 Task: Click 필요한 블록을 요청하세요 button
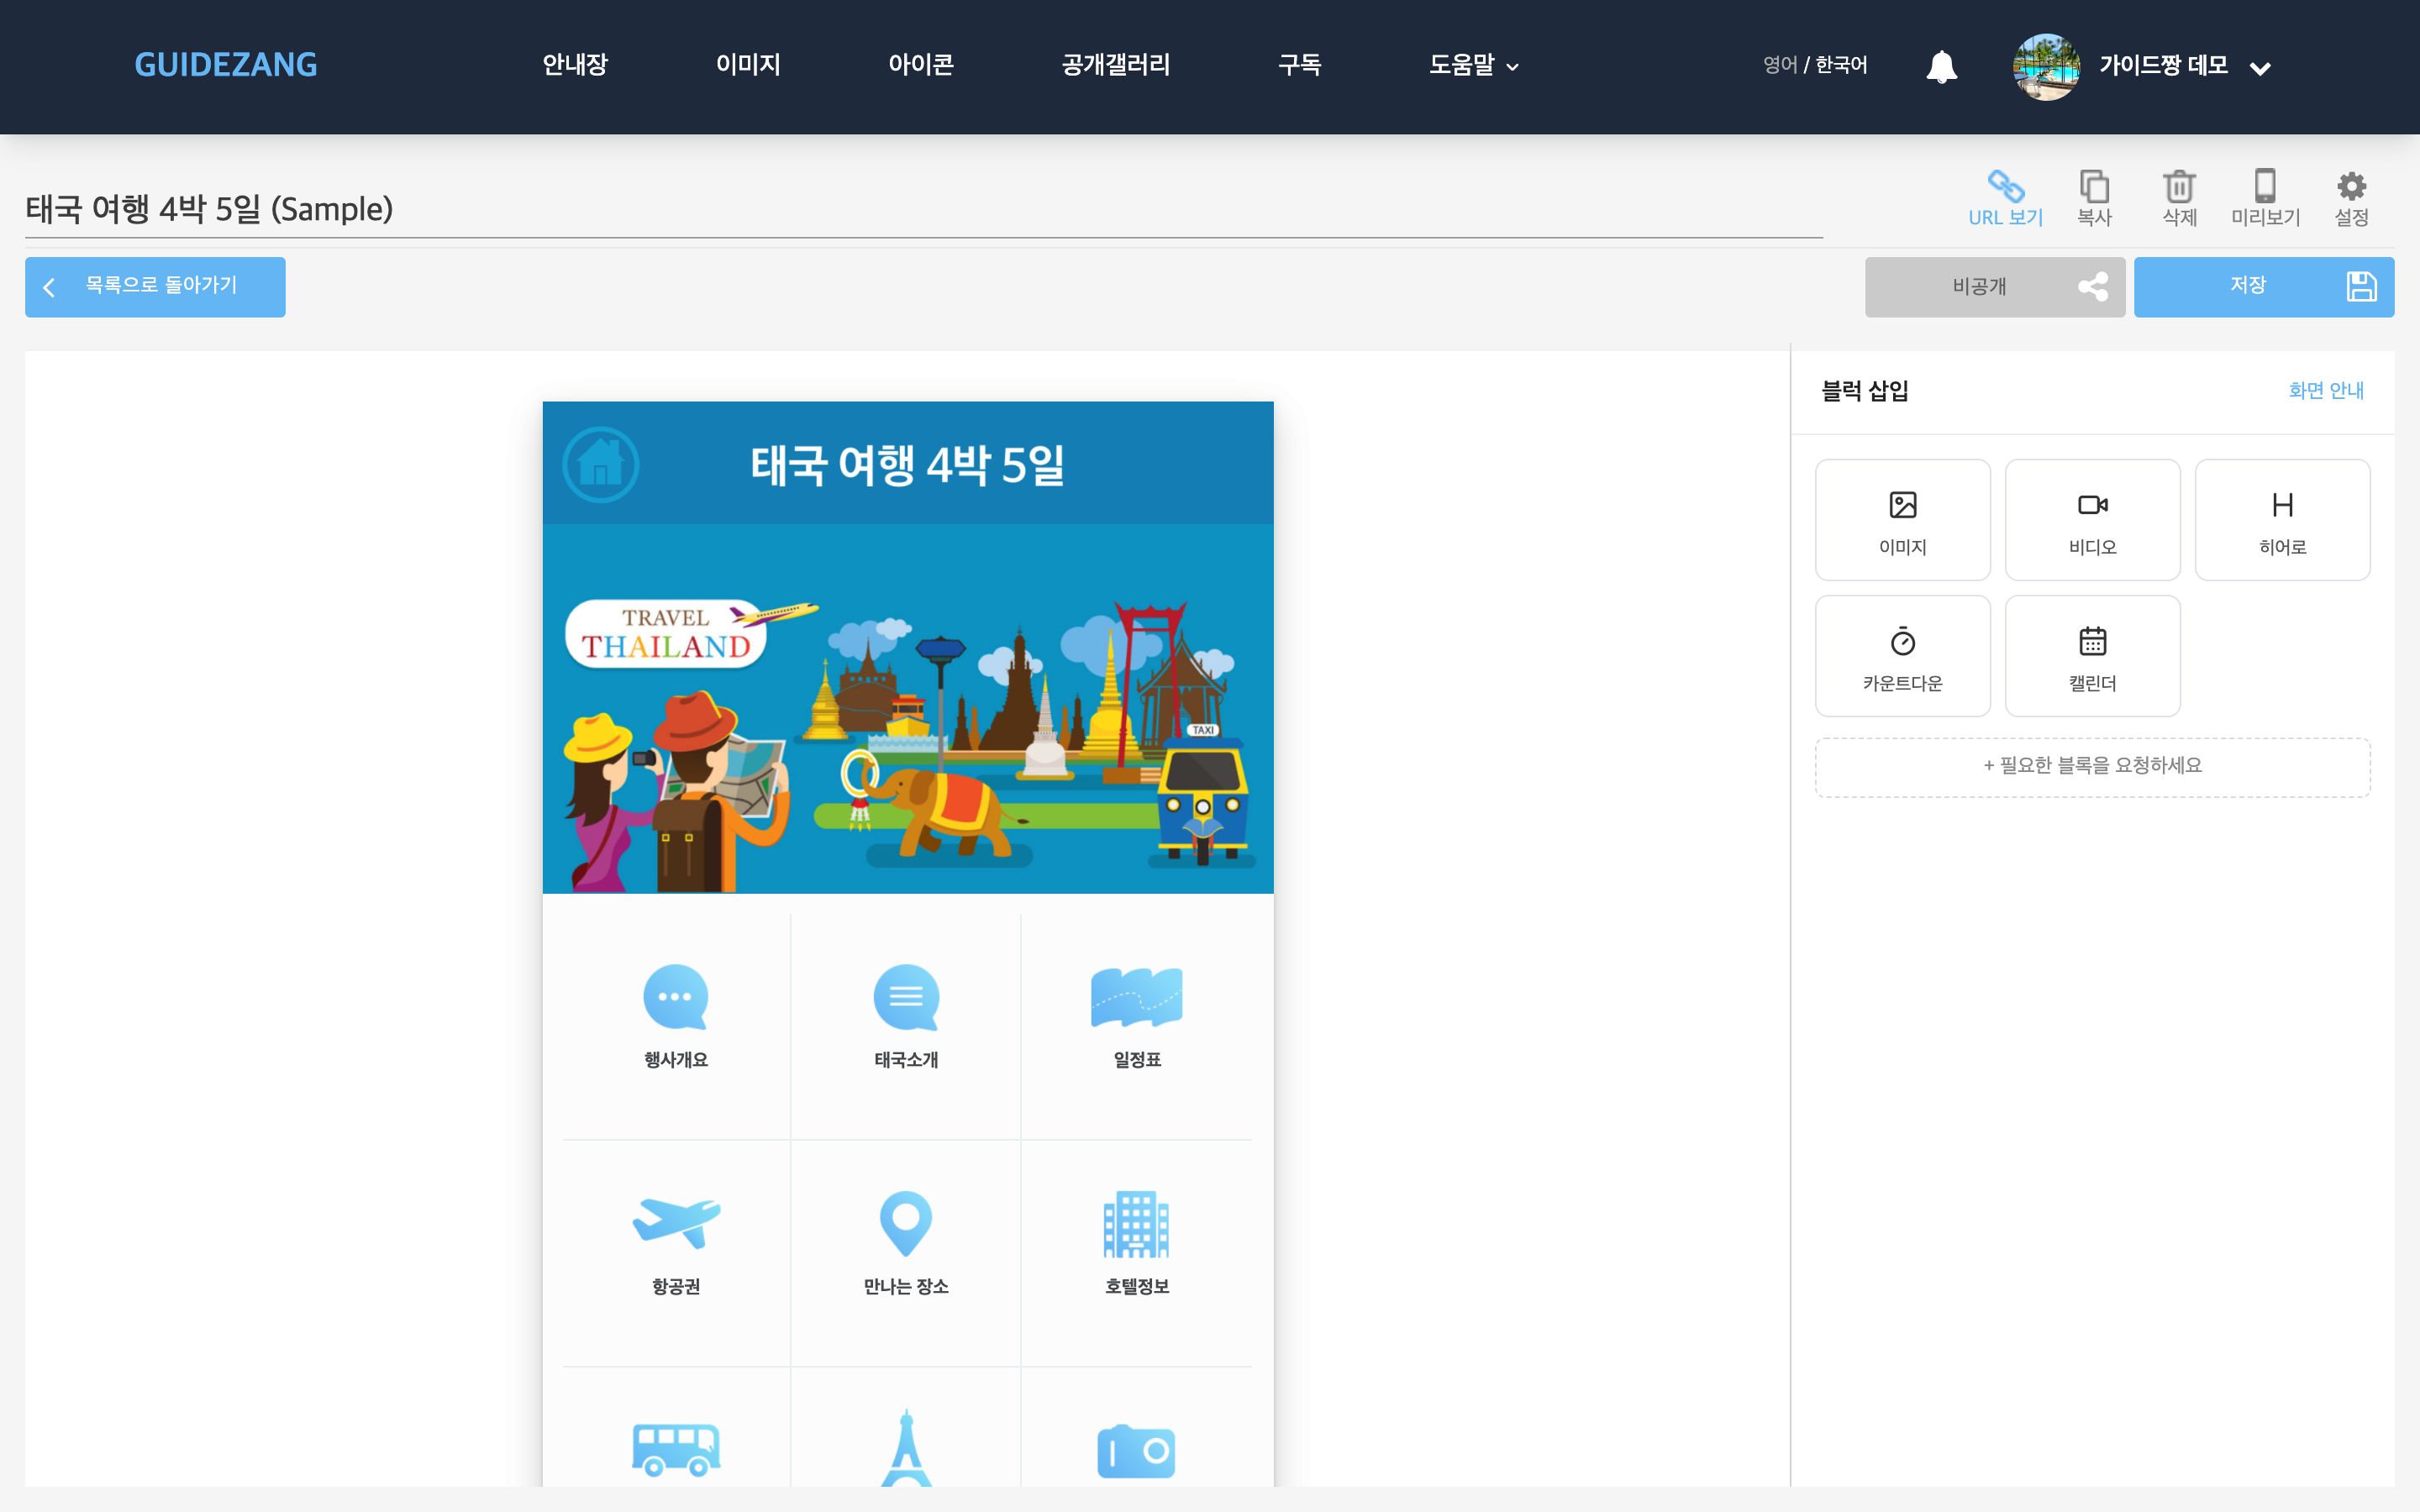tap(2092, 767)
